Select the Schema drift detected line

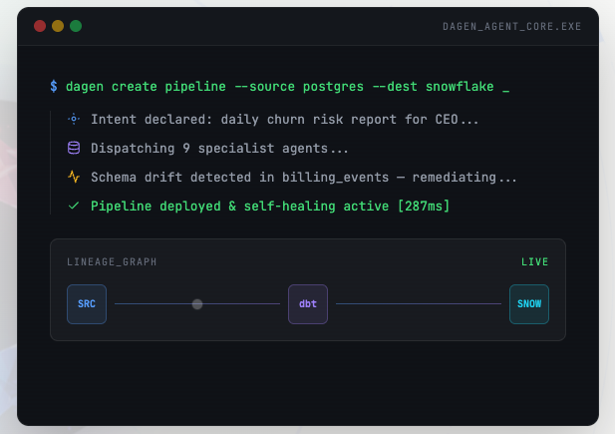click(304, 178)
